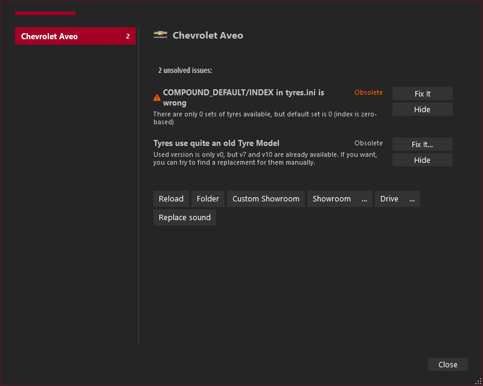Open Fix It options for old Tyre Model
This screenshot has width=483, height=386.
(x=422, y=144)
